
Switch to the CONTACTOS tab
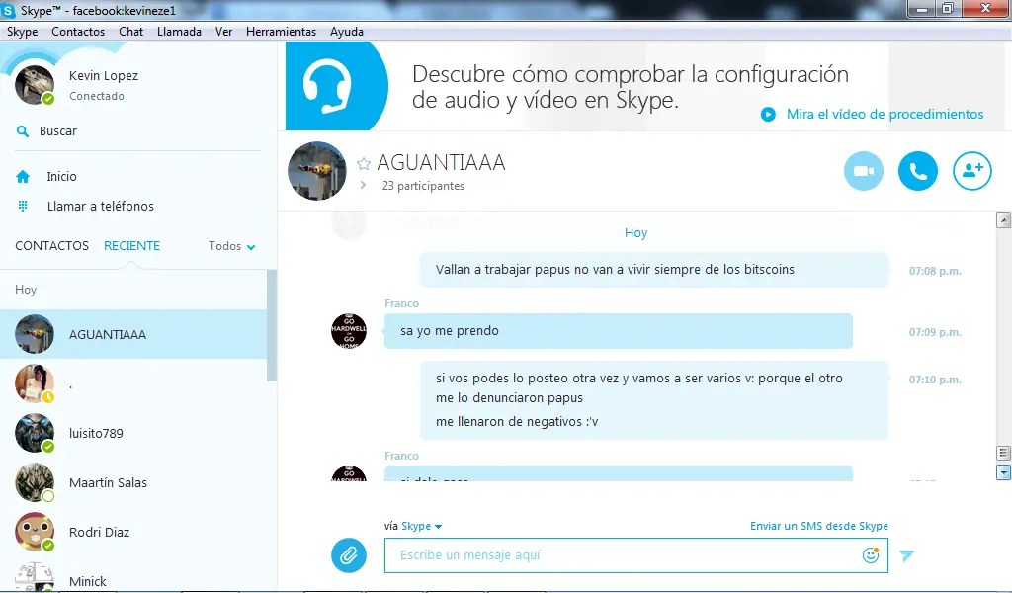[51, 246]
